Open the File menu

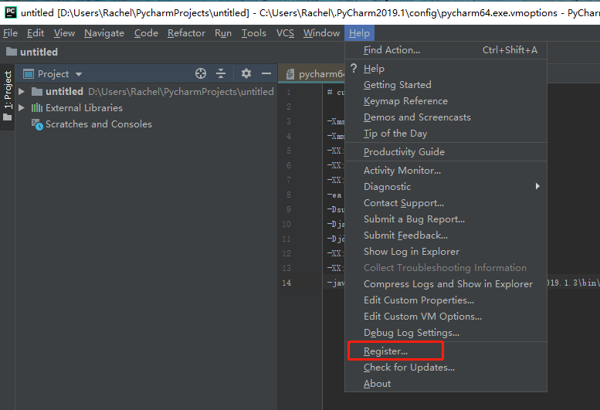pyautogui.click(x=10, y=33)
